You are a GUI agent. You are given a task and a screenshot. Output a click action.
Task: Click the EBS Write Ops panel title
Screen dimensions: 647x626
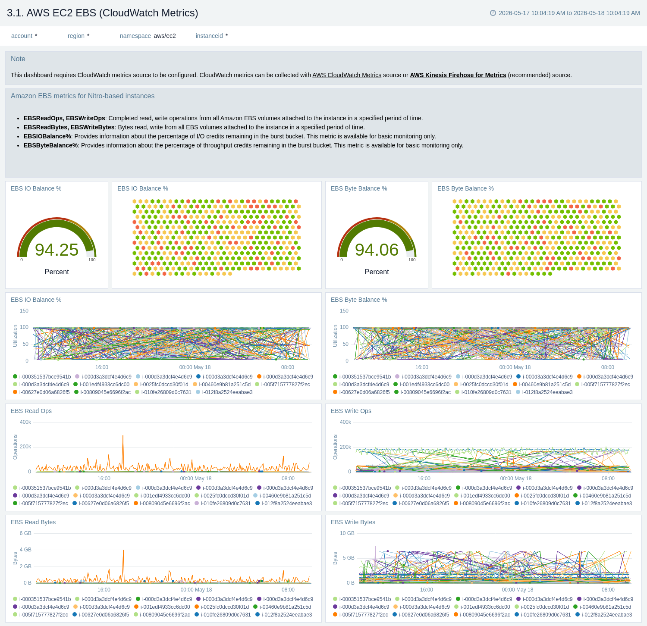351,411
